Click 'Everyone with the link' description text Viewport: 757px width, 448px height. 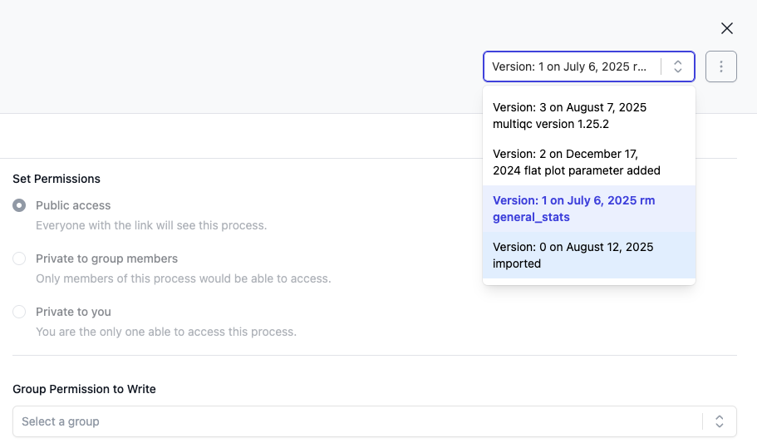151,225
